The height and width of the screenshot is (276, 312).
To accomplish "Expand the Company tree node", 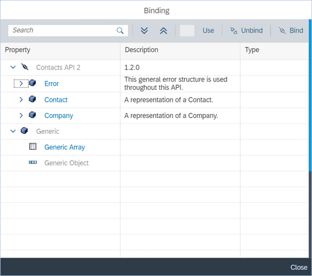I will tap(21, 115).
